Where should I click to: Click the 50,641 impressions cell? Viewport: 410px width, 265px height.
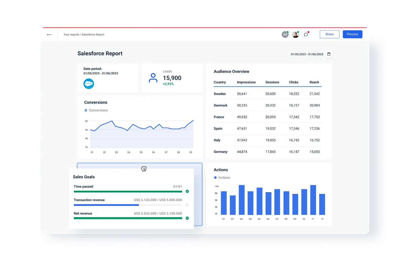tap(242, 94)
